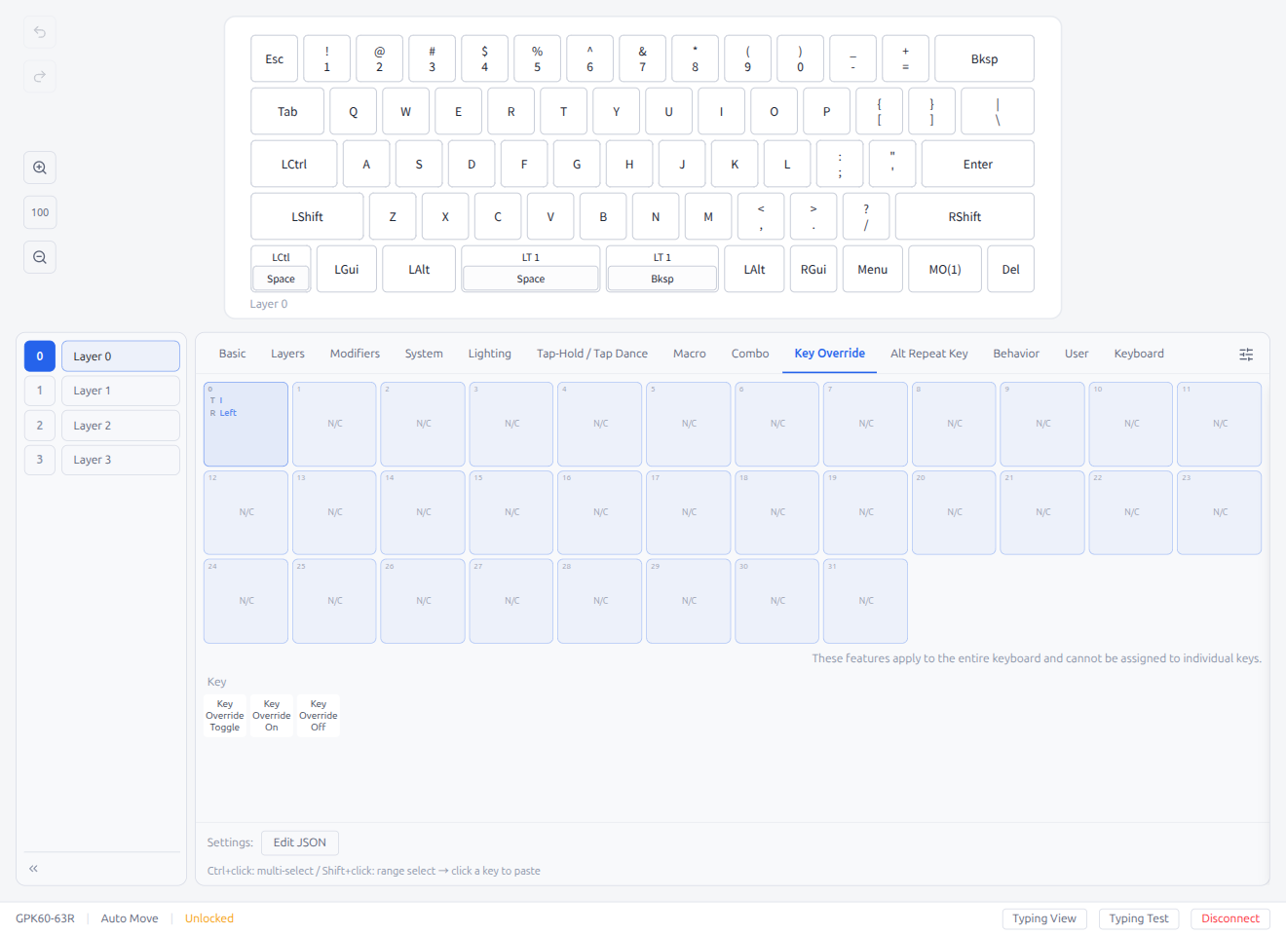Screen dimensions: 1286x935
Task: Open the Tap-Hold / Tap Dance tab
Action: [x=591, y=354]
